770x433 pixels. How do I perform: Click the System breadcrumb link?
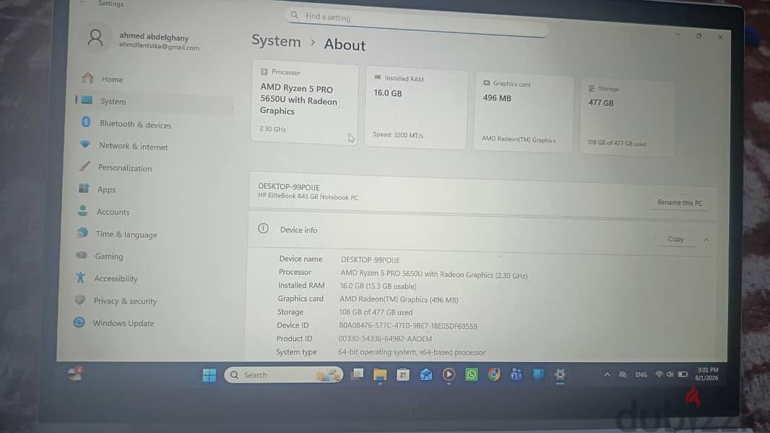pyautogui.click(x=276, y=41)
